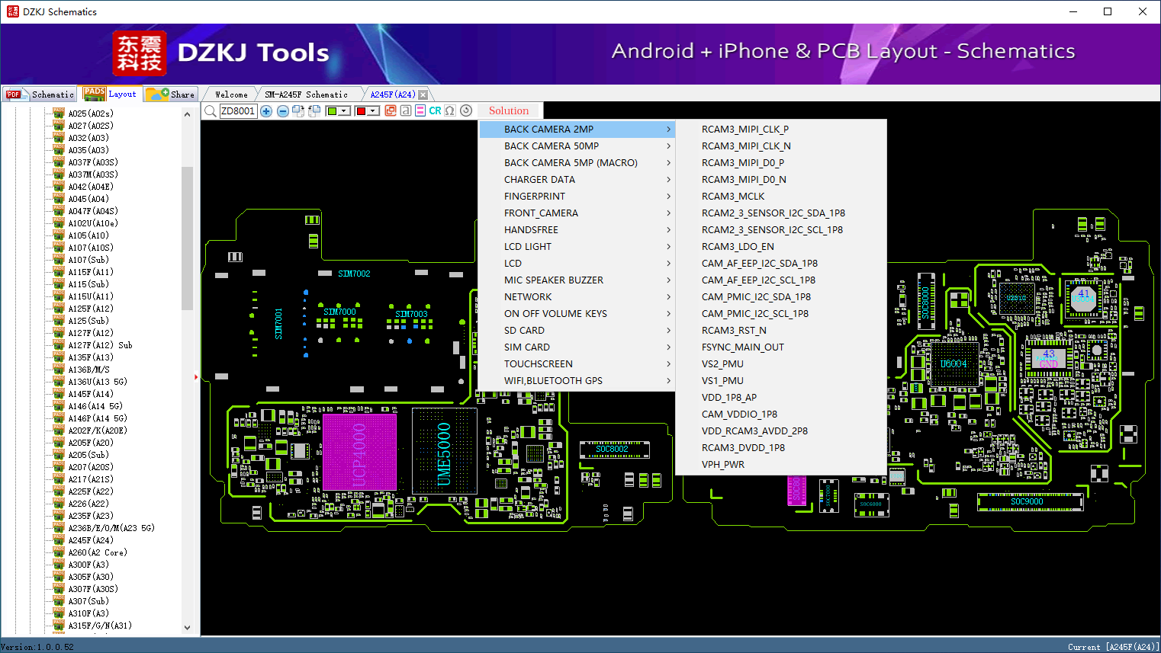Expand the FINGERPRINT submenu arrow
Viewport: 1161px width, 653px height.
pos(668,197)
